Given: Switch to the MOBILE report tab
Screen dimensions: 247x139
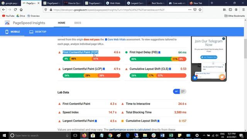Looking at the screenshot, I should click(x=13, y=32).
